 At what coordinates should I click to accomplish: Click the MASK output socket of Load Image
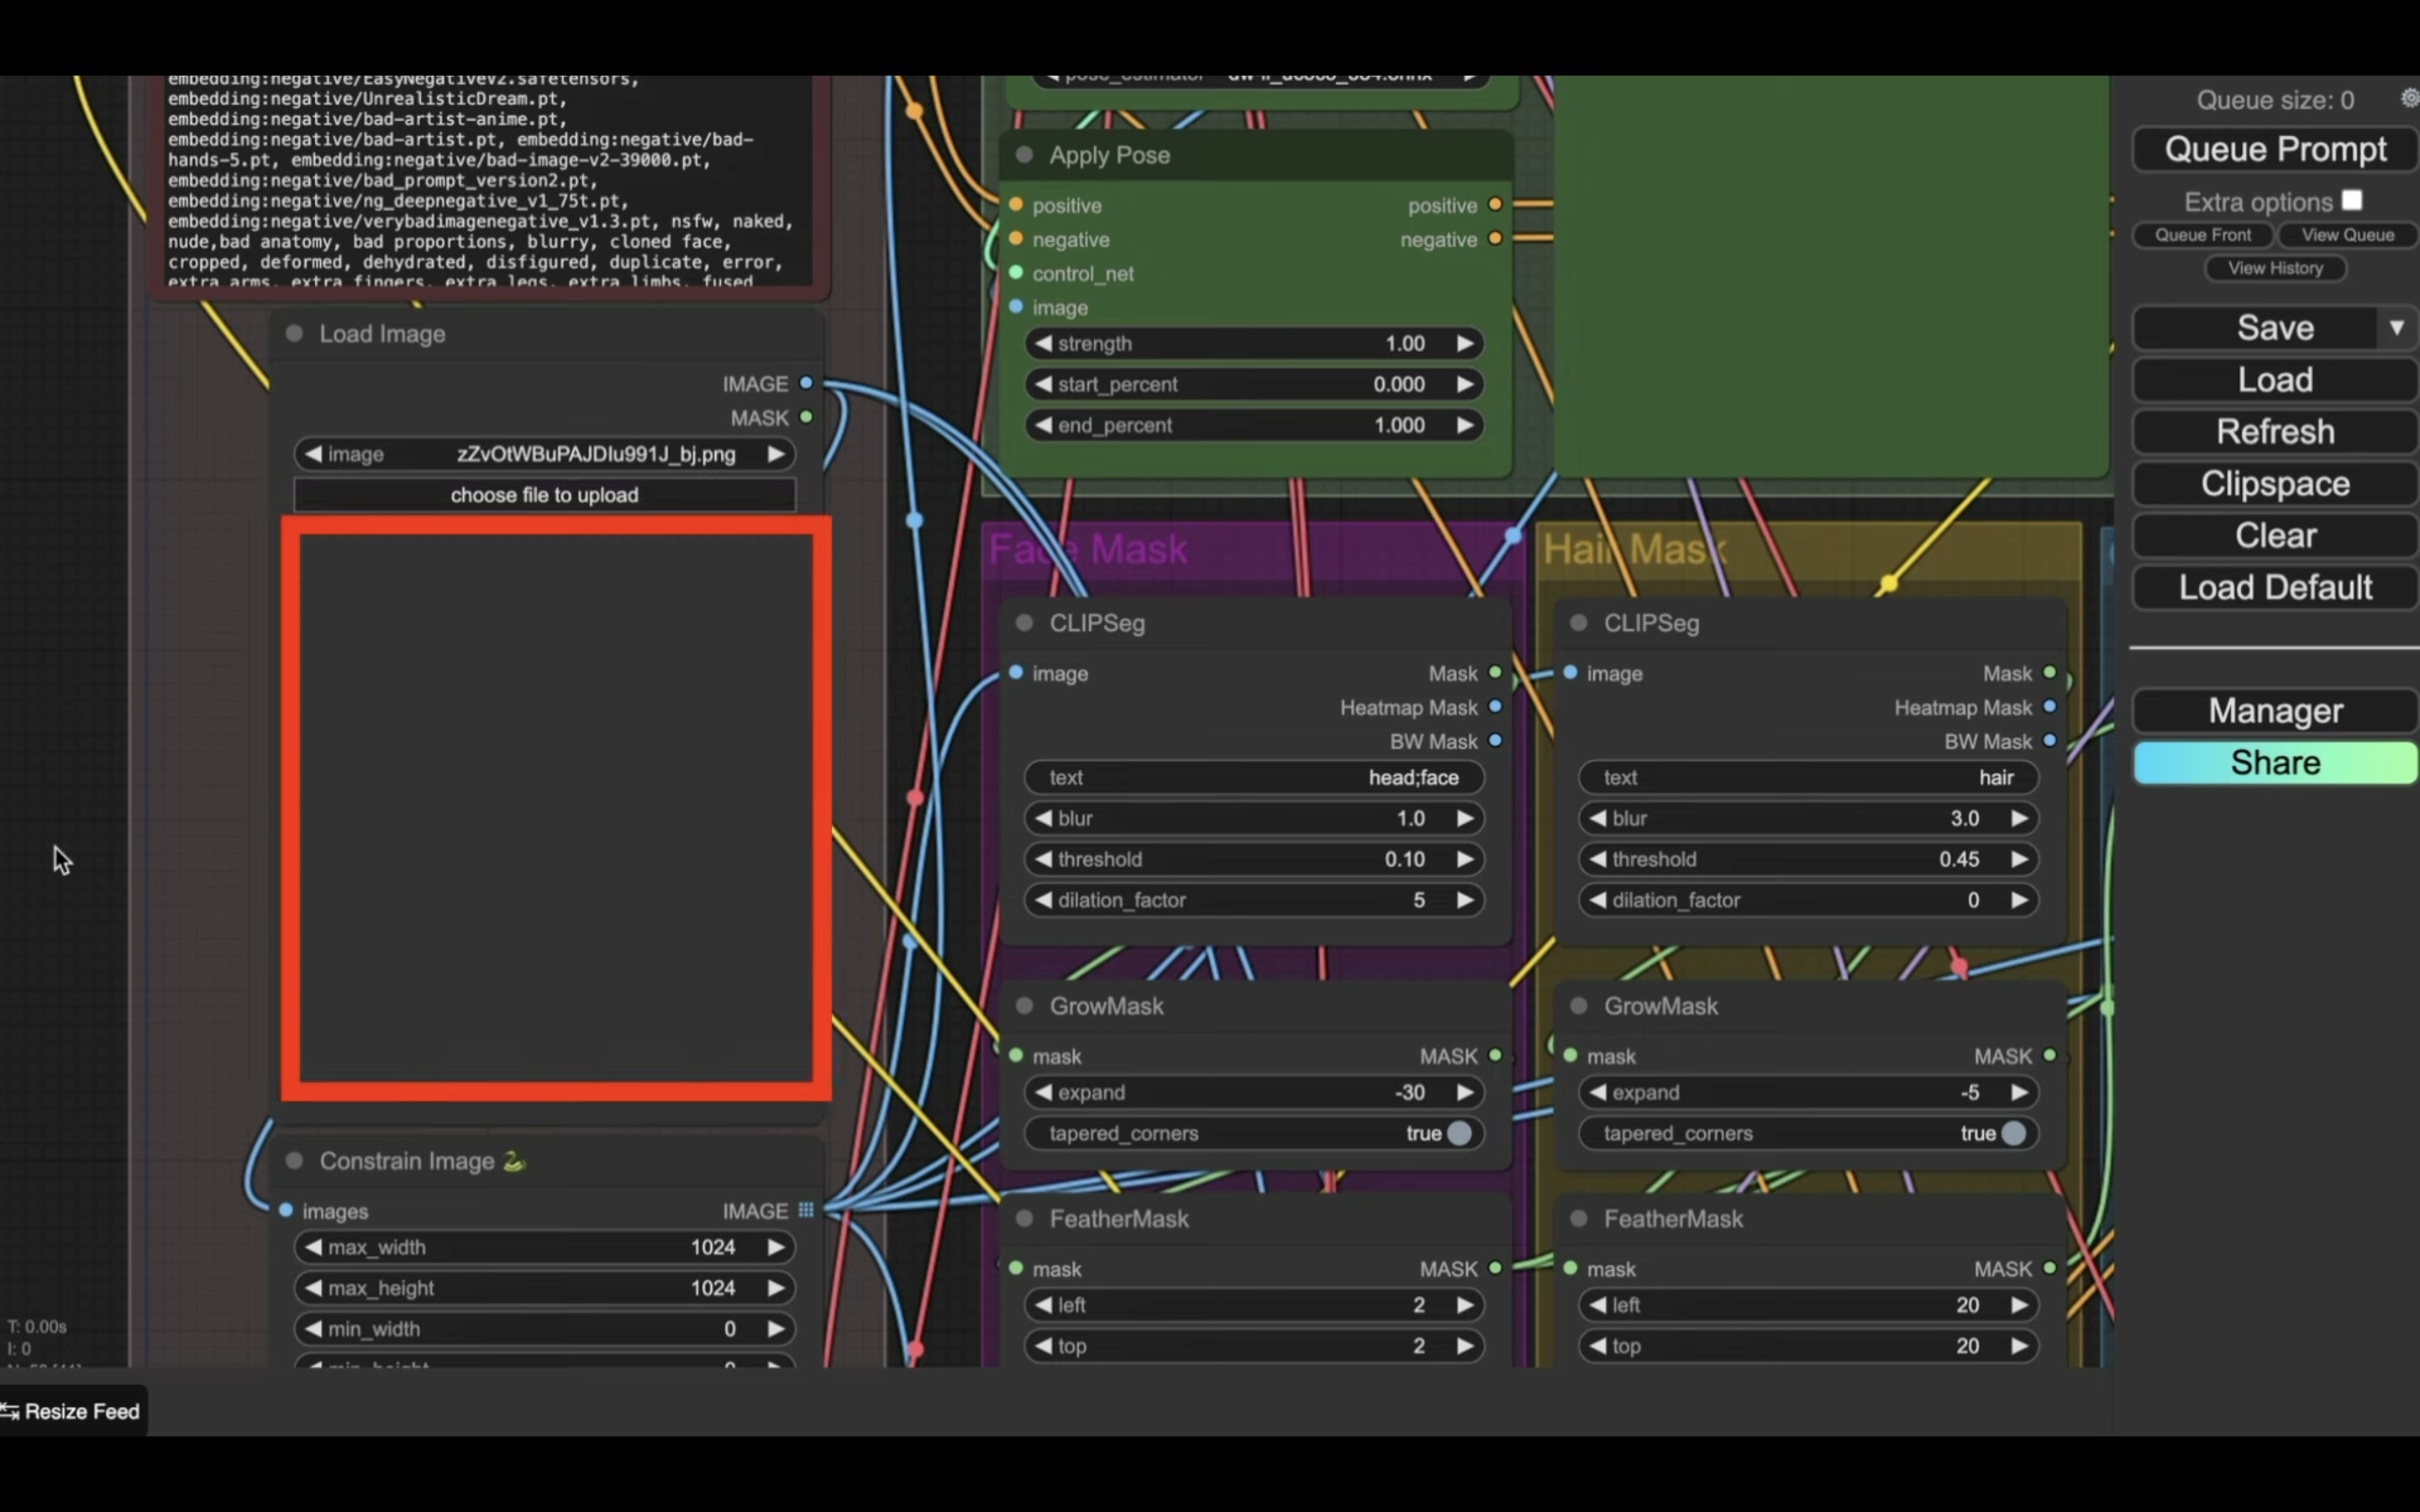tap(806, 417)
